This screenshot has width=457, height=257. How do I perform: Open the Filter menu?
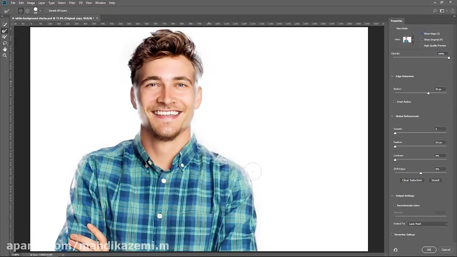click(72, 3)
